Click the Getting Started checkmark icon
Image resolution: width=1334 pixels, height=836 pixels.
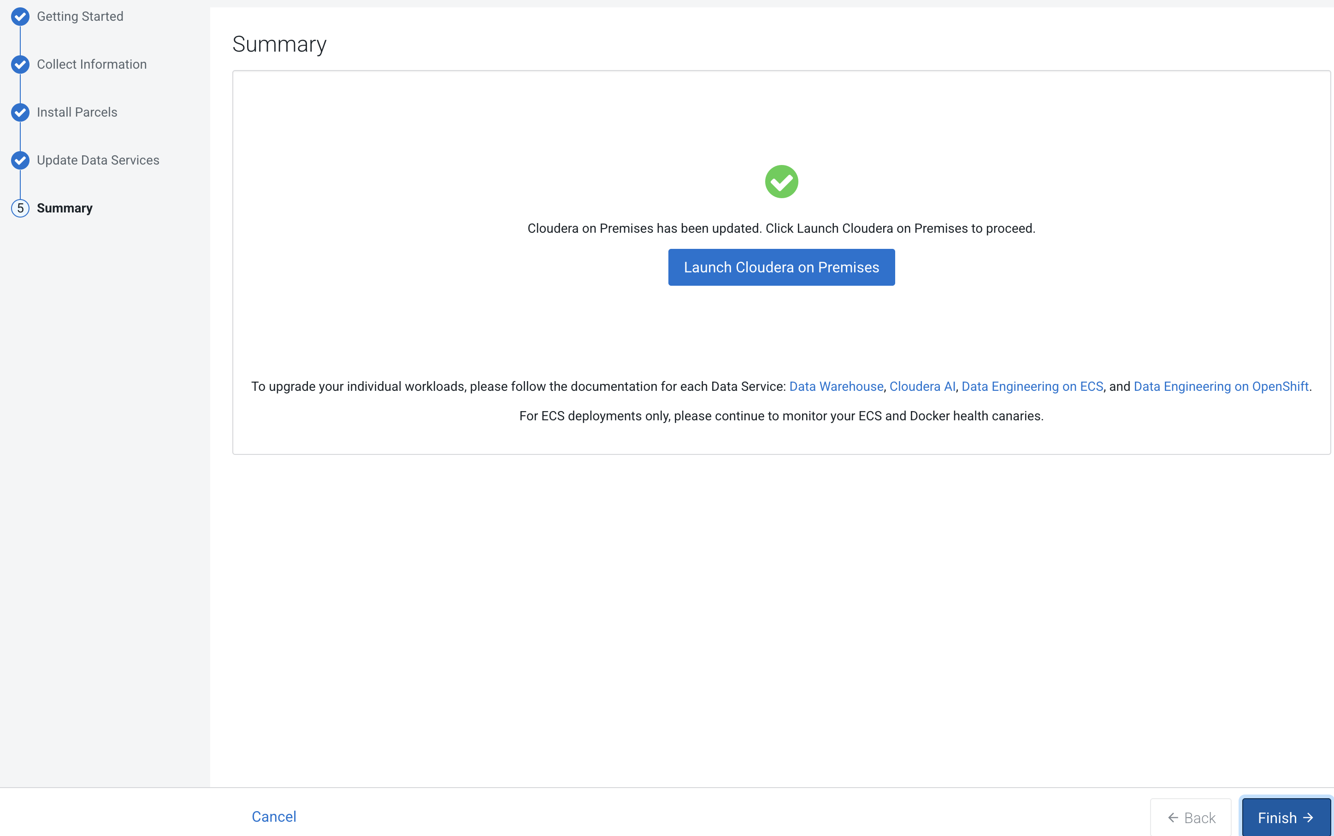(20, 17)
